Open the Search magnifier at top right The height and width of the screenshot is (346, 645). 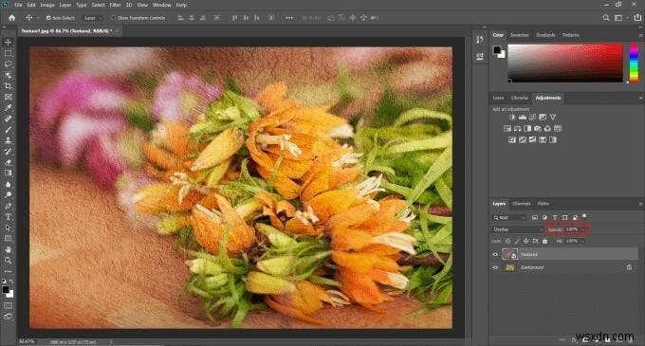[606, 18]
